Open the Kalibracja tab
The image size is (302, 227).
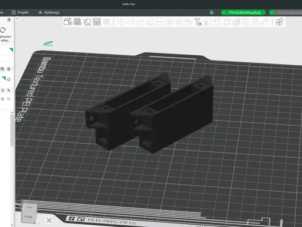(49, 12)
